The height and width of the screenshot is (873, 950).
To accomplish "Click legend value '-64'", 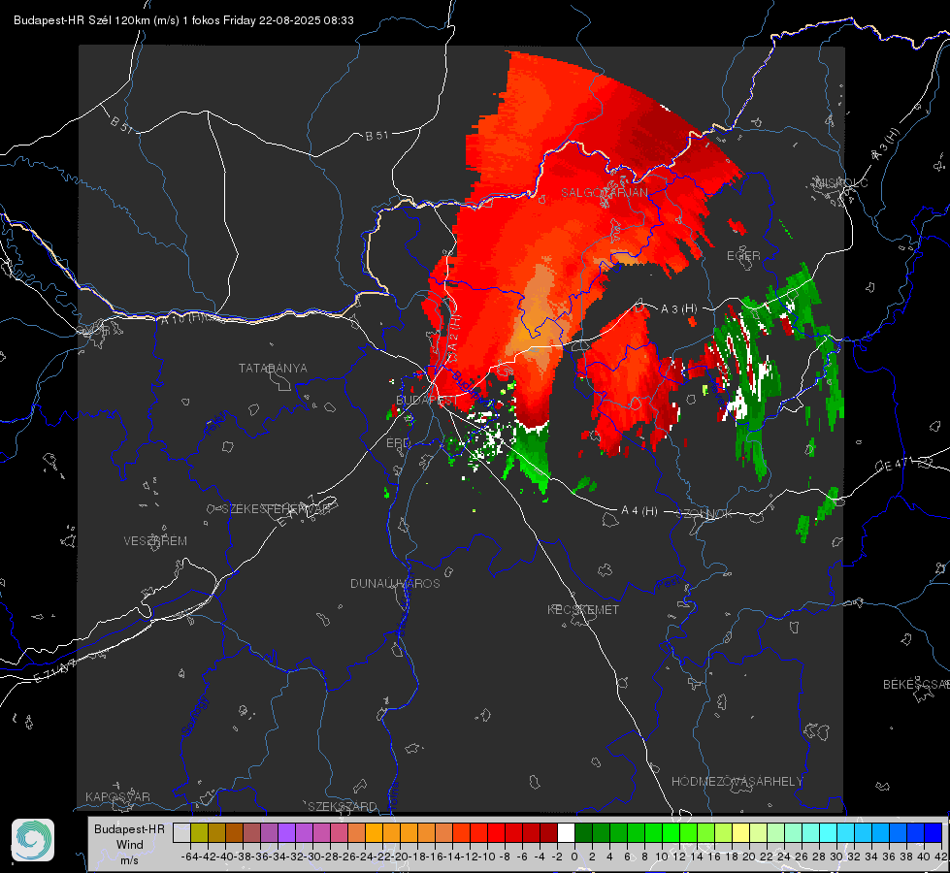I will tap(190, 857).
